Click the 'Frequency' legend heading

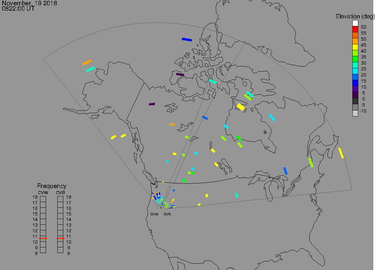point(52,186)
